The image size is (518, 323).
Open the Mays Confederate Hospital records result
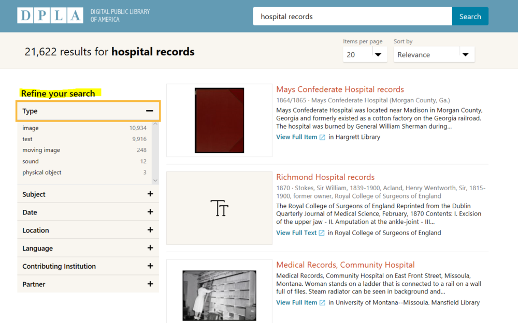pyautogui.click(x=340, y=89)
